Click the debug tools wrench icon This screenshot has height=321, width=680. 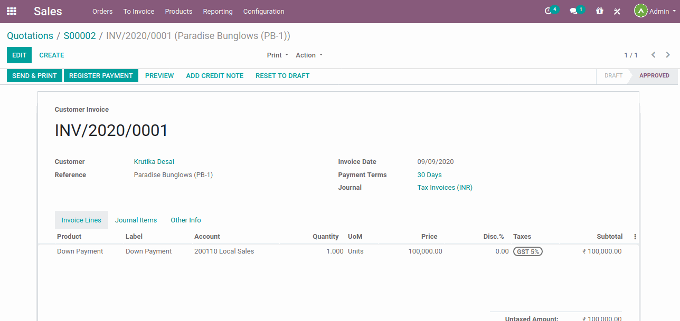pyautogui.click(x=617, y=12)
